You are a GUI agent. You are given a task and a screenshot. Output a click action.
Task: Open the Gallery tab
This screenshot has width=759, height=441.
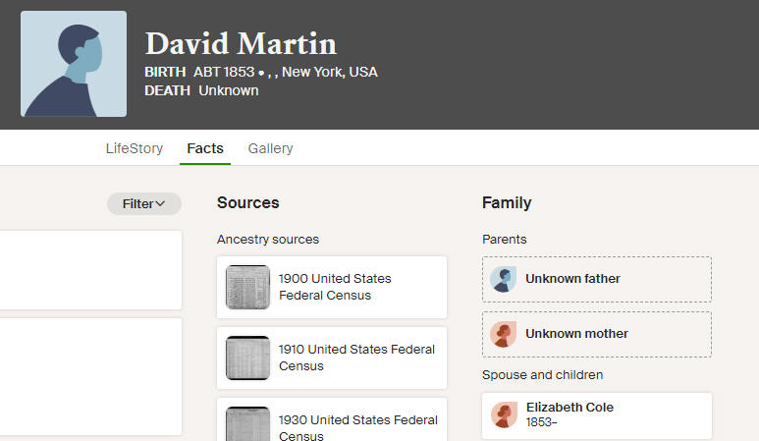(x=271, y=148)
